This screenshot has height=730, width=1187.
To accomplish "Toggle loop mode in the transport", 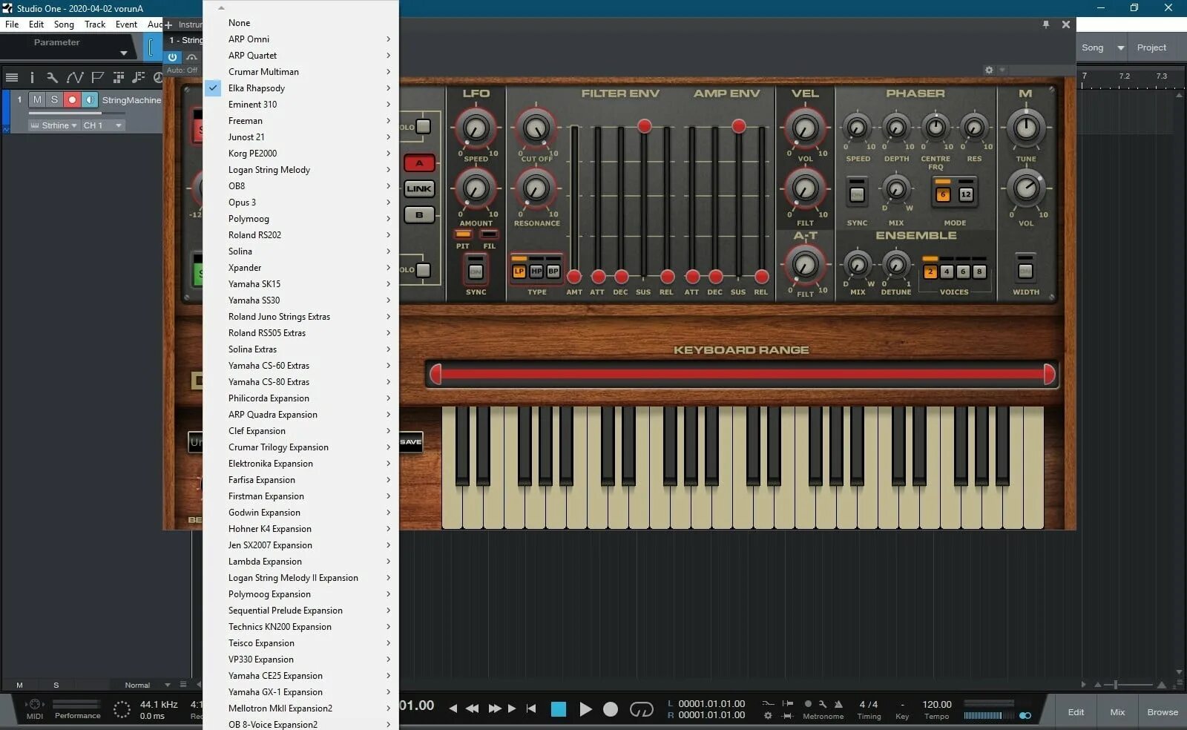I will click(642, 709).
